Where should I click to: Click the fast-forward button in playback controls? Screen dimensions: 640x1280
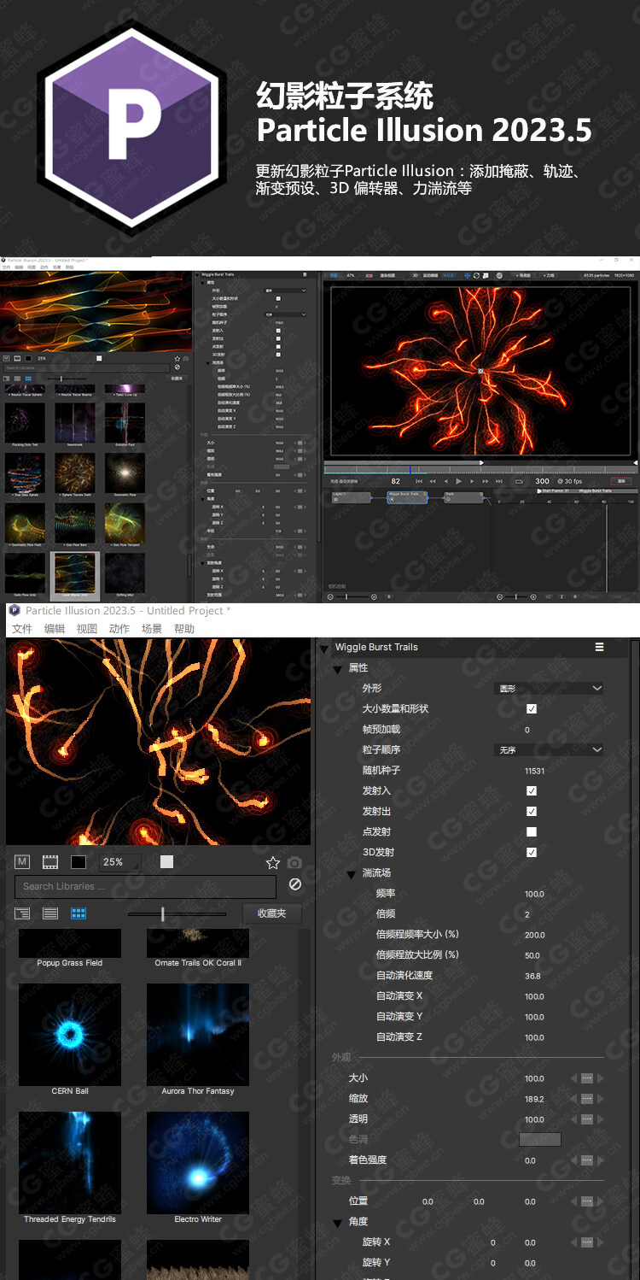click(486, 481)
